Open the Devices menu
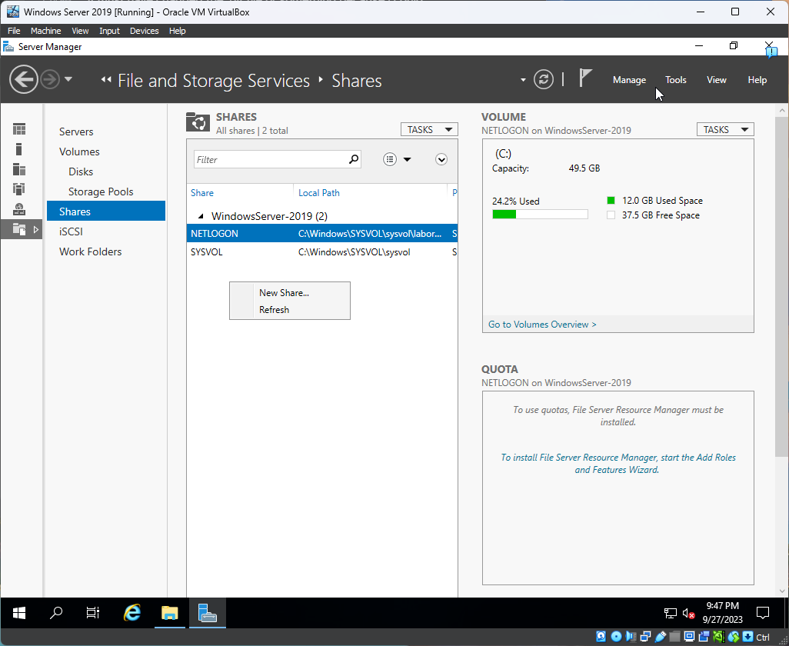Viewport: 789px width, 646px height. (144, 31)
